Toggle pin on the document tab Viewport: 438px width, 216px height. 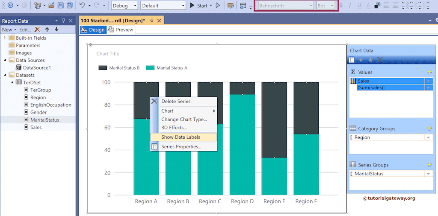point(152,20)
